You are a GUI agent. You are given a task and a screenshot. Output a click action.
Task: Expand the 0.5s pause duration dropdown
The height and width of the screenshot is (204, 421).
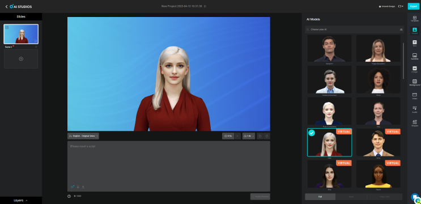(237, 136)
